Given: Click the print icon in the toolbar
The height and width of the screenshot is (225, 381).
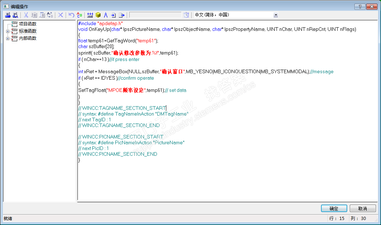Looking at the screenshot, I should click(x=8, y=15).
